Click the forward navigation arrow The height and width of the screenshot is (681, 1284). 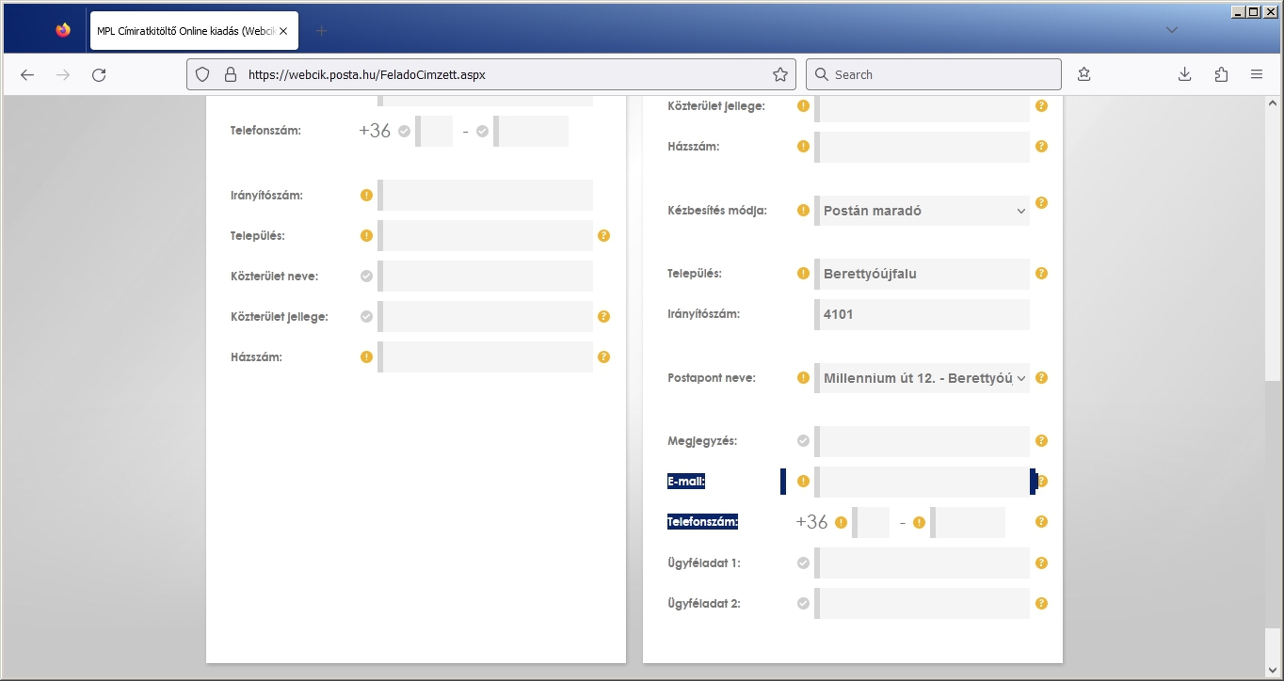(63, 74)
